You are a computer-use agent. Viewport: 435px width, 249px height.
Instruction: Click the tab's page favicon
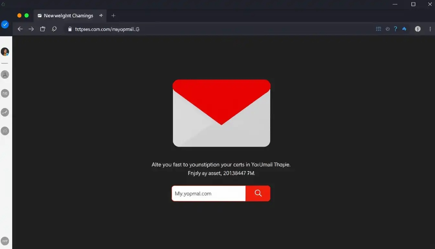pyautogui.click(x=39, y=16)
